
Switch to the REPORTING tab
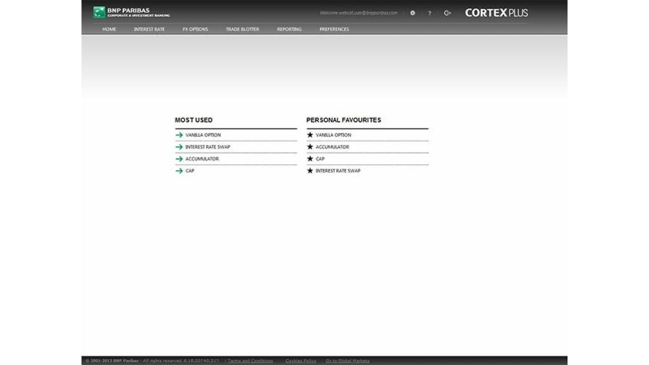[289, 29]
